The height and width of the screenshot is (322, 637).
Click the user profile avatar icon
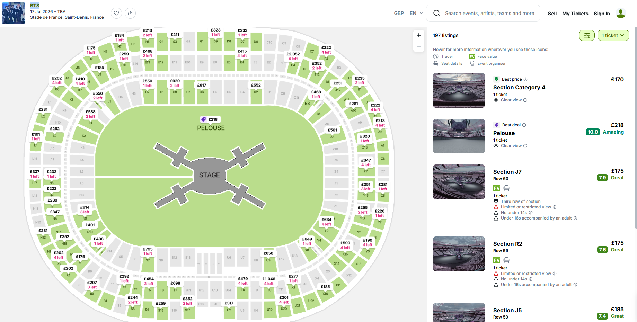(x=621, y=14)
